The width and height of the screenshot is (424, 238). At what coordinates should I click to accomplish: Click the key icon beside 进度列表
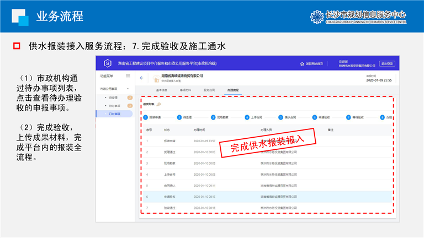click(159, 104)
